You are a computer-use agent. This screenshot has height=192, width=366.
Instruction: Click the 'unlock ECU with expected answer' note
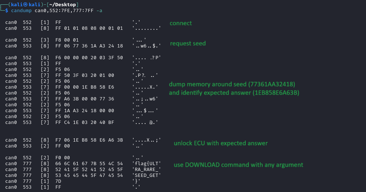coord(221,143)
